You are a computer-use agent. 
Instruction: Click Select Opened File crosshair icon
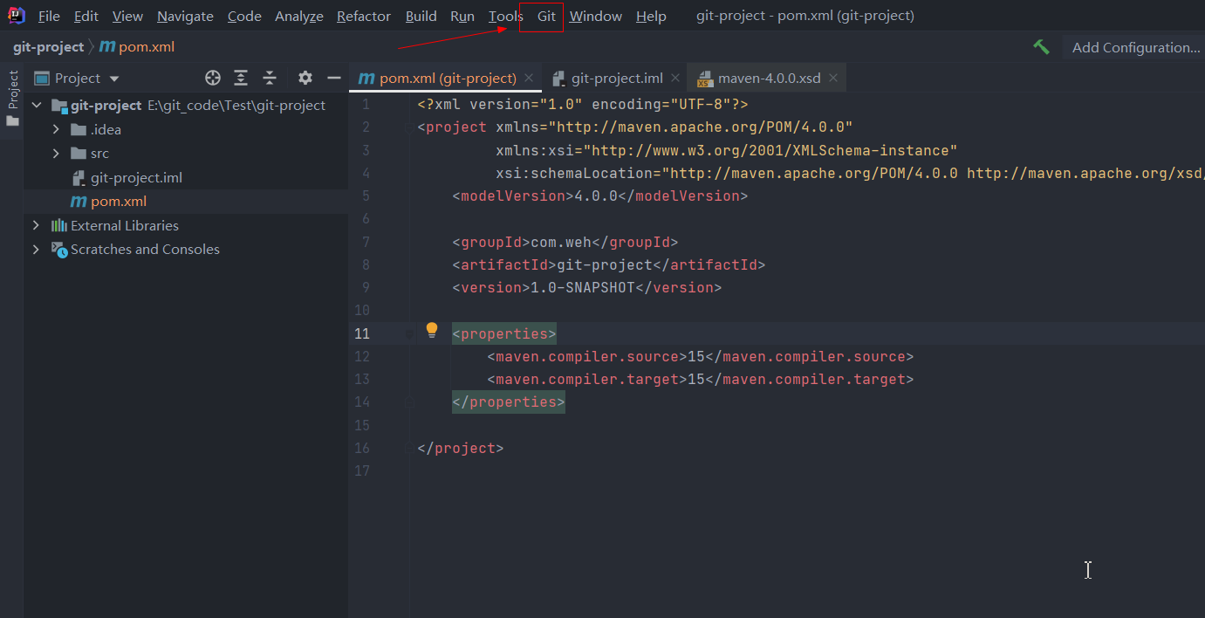pos(213,79)
